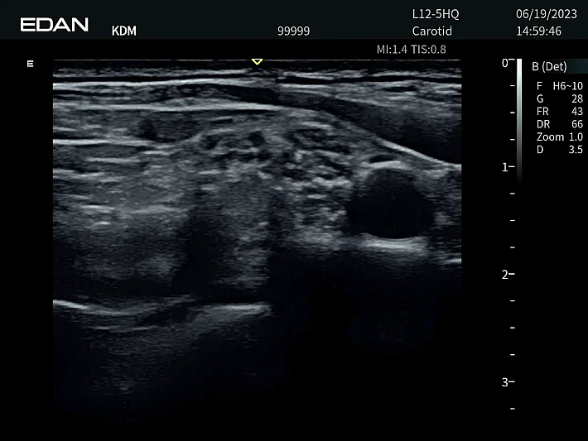Click the EDAN logo
588x441 pixels.
point(54,24)
